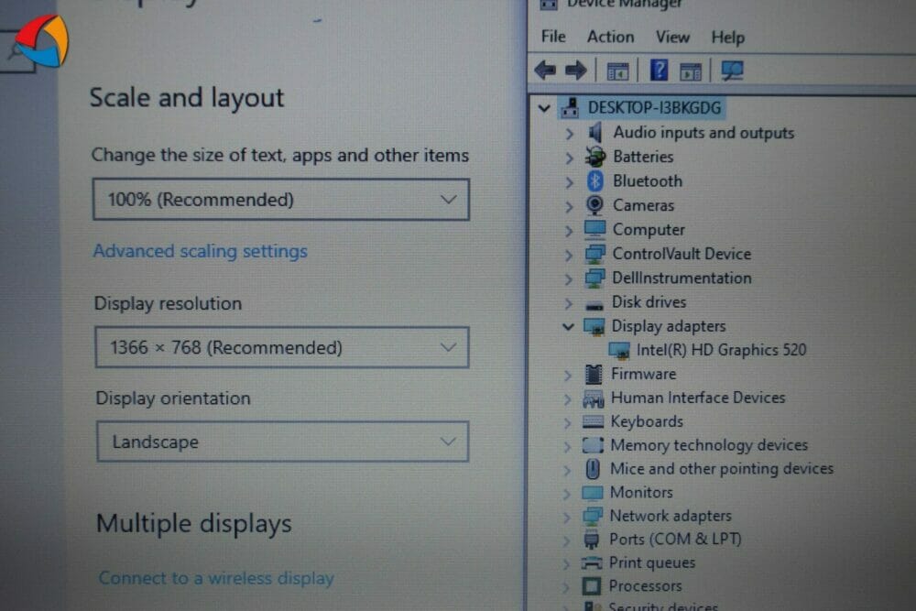Click the Show/Hide Console Tree toolbar icon

[x=617, y=71]
